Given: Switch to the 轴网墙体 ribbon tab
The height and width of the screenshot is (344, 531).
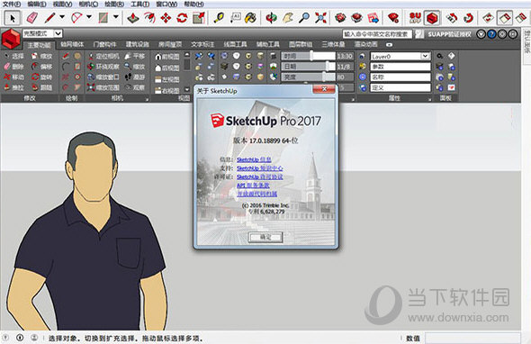Looking at the screenshot, I should click(72, 44).
